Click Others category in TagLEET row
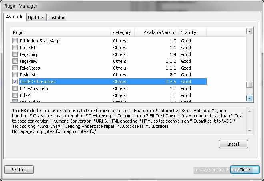 [x=120, y=48]
